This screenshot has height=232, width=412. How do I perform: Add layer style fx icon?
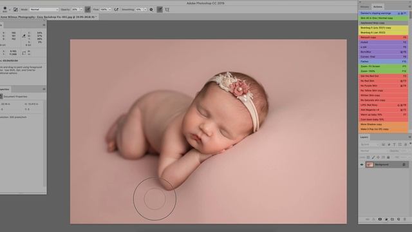click(x=373, y=219)
